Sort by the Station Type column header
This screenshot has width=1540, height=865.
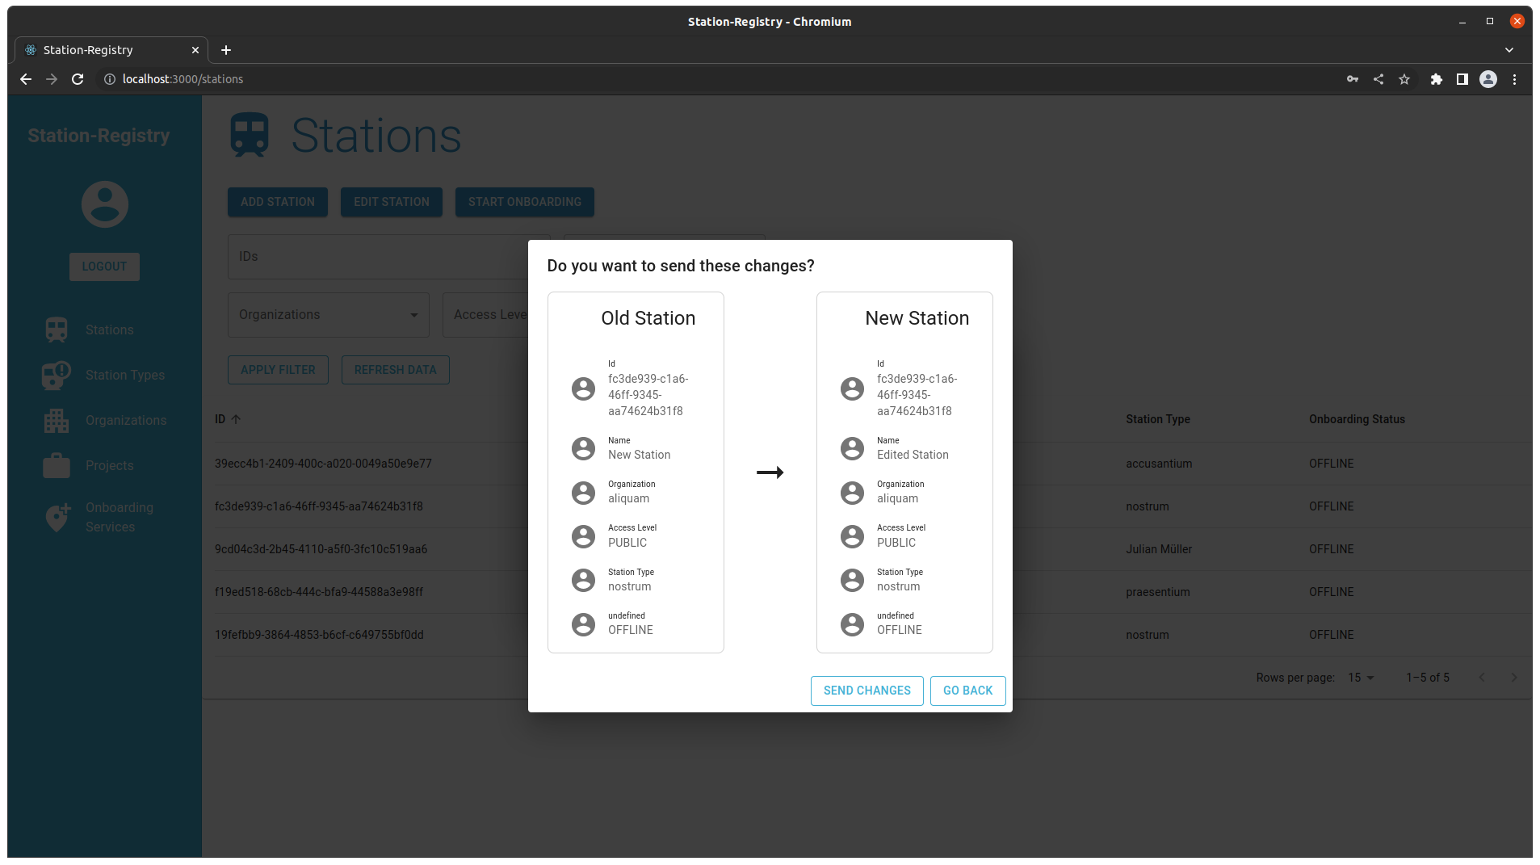coord(1158,419)
